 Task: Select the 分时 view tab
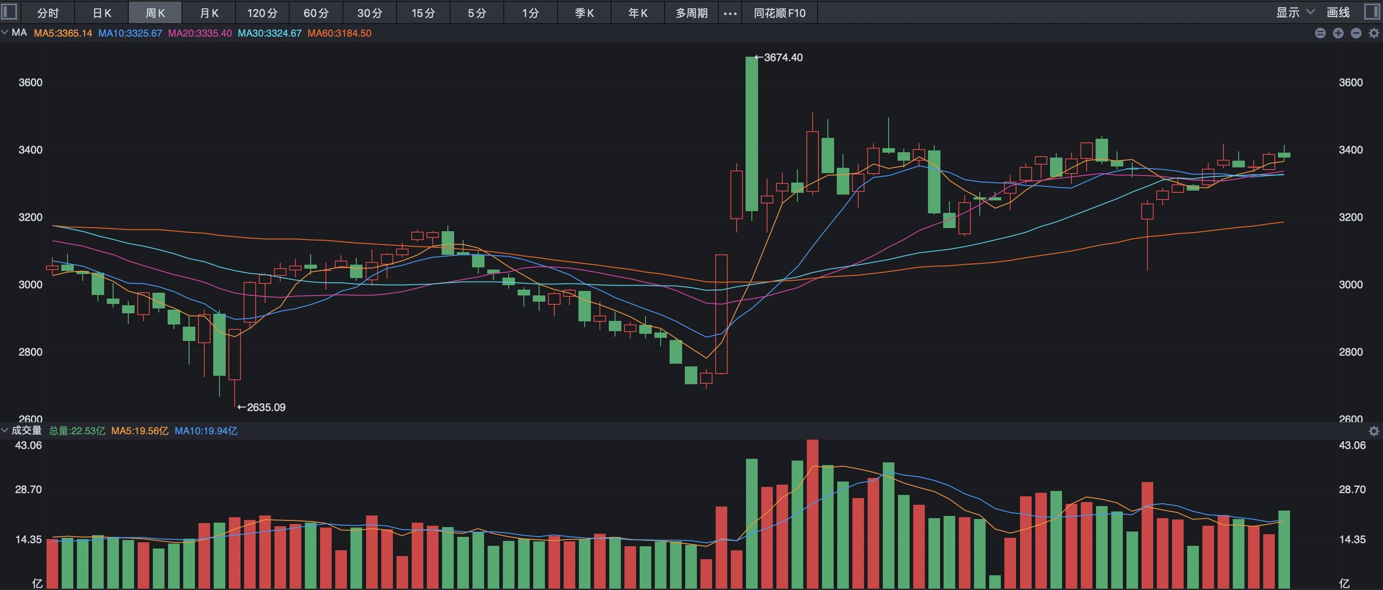[x=48, y=13]
